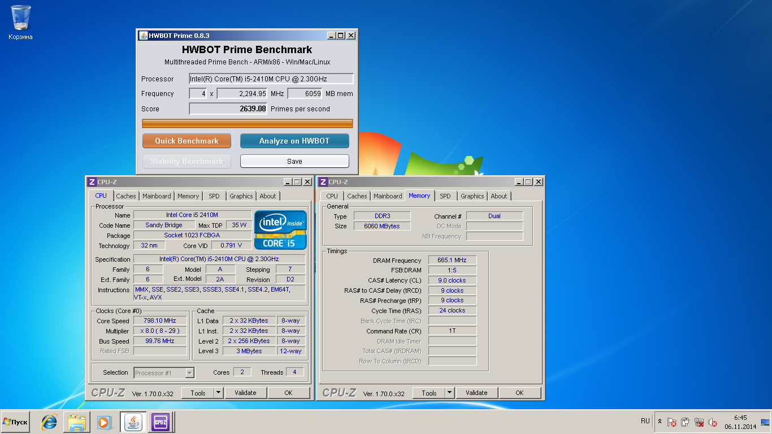Switch to Java HWBOT taskbar item
This screenshot has width=772, height=434.
click(133, 422)
